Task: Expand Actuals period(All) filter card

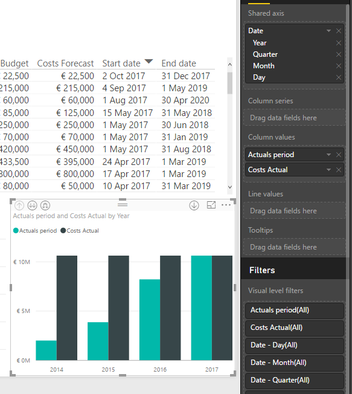Action: [x=294, y=311]
